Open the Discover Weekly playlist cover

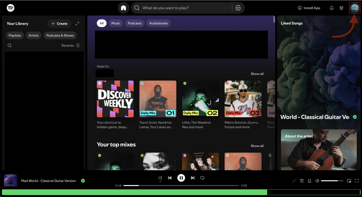point(115,99)
